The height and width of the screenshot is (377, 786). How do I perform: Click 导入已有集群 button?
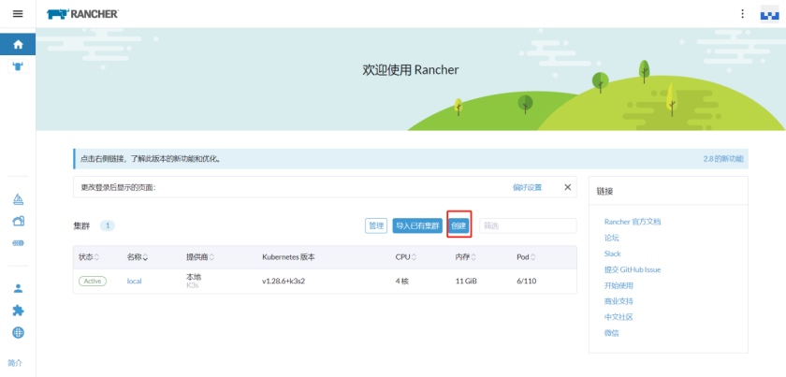click(417, 226)
